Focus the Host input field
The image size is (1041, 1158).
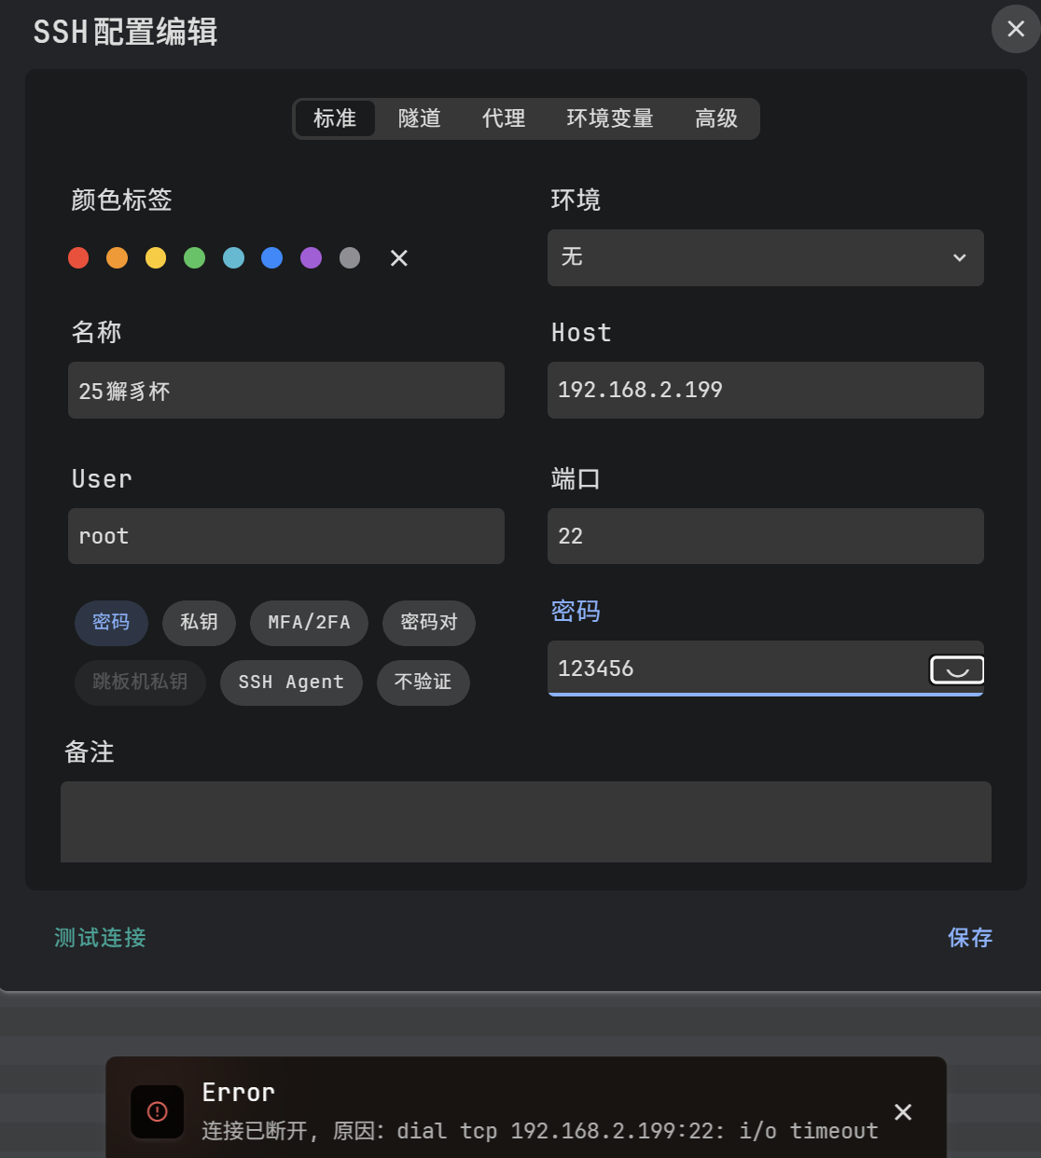[x=765, y=390]
